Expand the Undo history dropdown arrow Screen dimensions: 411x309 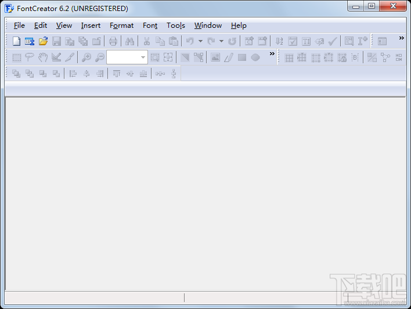click(200, 41)
